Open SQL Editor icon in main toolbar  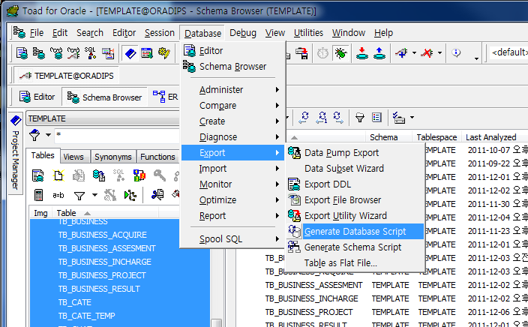click(22, 52)
